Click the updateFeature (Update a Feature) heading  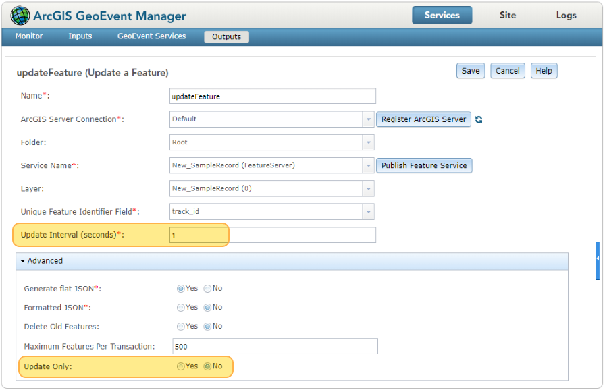tap(93, 73)
